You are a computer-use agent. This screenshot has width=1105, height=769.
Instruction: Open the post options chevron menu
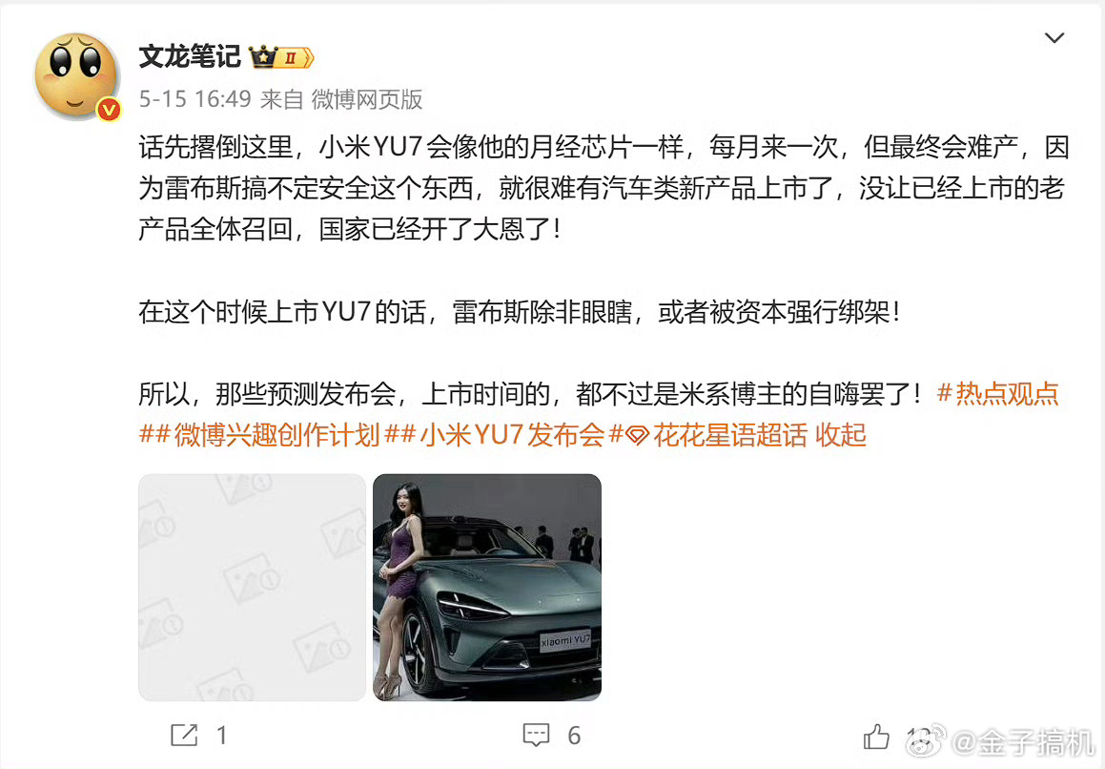point(1054,38)
